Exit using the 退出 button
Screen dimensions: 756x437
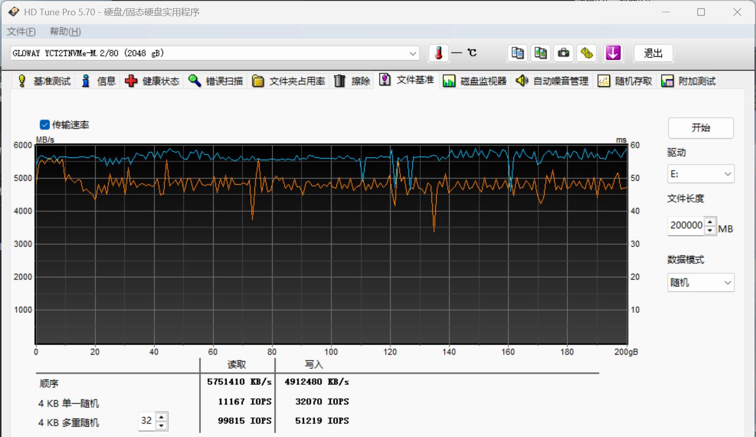653,53
